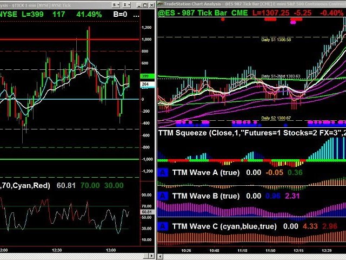The image size is (346, 260).
Task: Maximize the NYSE Tick chart window
Action: 145,5
